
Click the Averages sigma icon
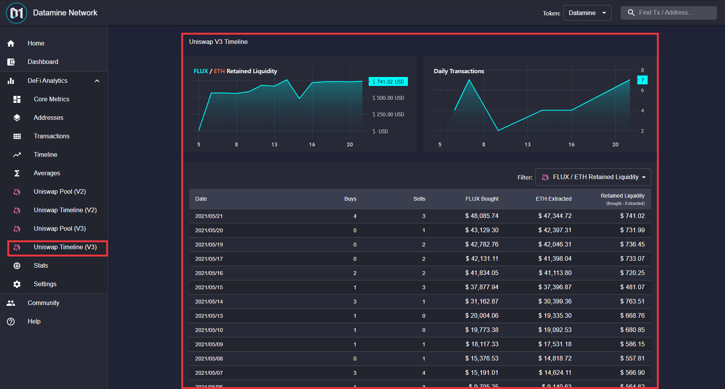tap(17, 173)
